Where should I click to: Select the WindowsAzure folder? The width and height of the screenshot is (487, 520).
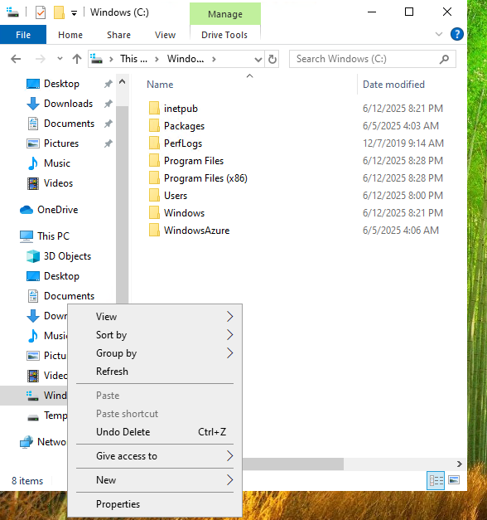pos(197,231)
